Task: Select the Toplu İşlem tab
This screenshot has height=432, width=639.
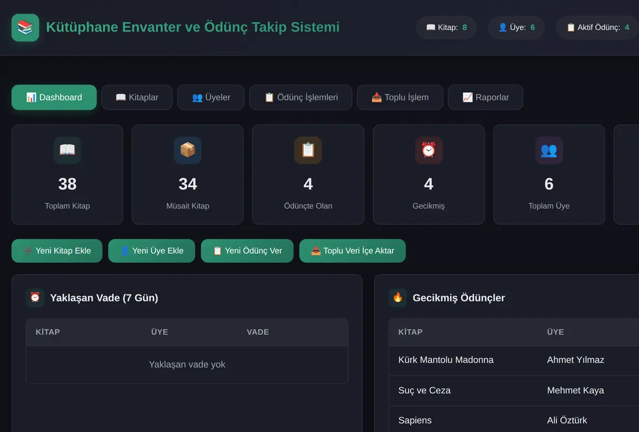Action: click(400, 97)
